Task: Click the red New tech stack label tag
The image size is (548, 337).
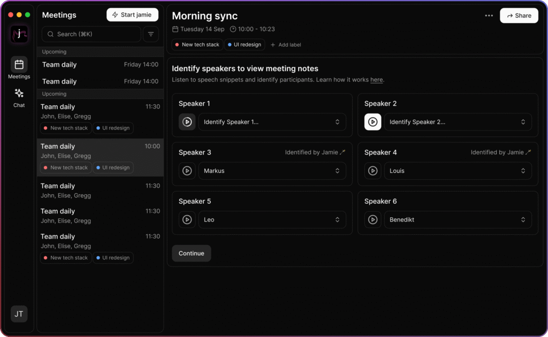Action: (196, 45)
